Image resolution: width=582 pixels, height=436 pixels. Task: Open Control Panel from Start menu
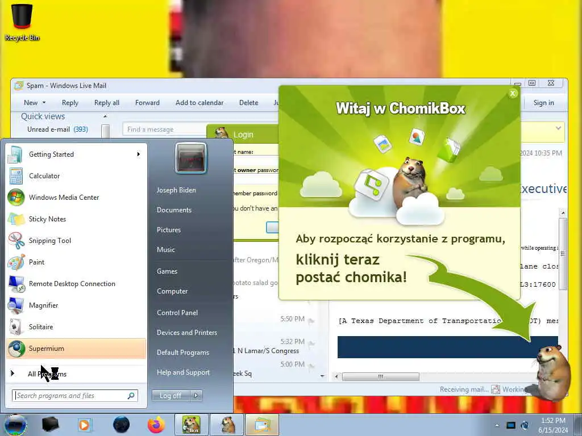pyautogui.click(x=177, y=313)
